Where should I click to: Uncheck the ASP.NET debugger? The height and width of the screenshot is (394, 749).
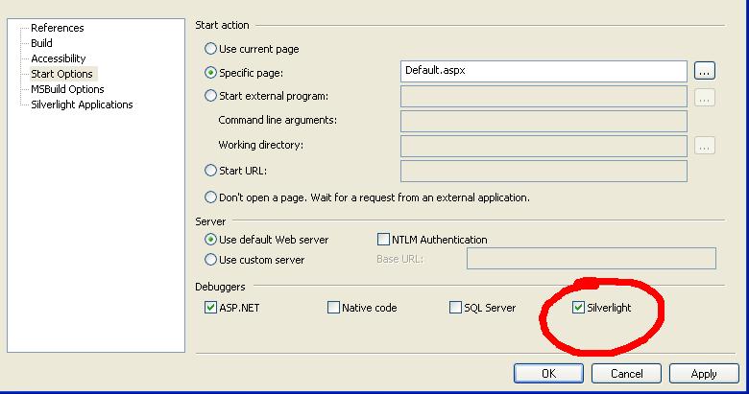[211, 308]
